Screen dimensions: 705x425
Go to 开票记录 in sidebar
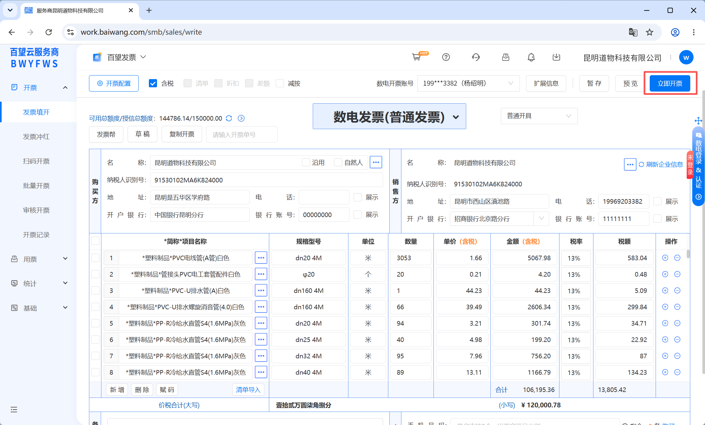tap(36, 235)
